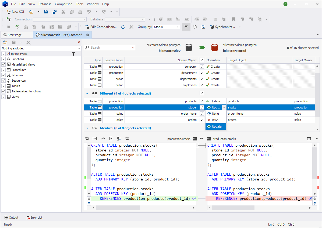Click the Save icon in main toolbar
The width and height of the screenshot is (322, 228).
(46, 12)
